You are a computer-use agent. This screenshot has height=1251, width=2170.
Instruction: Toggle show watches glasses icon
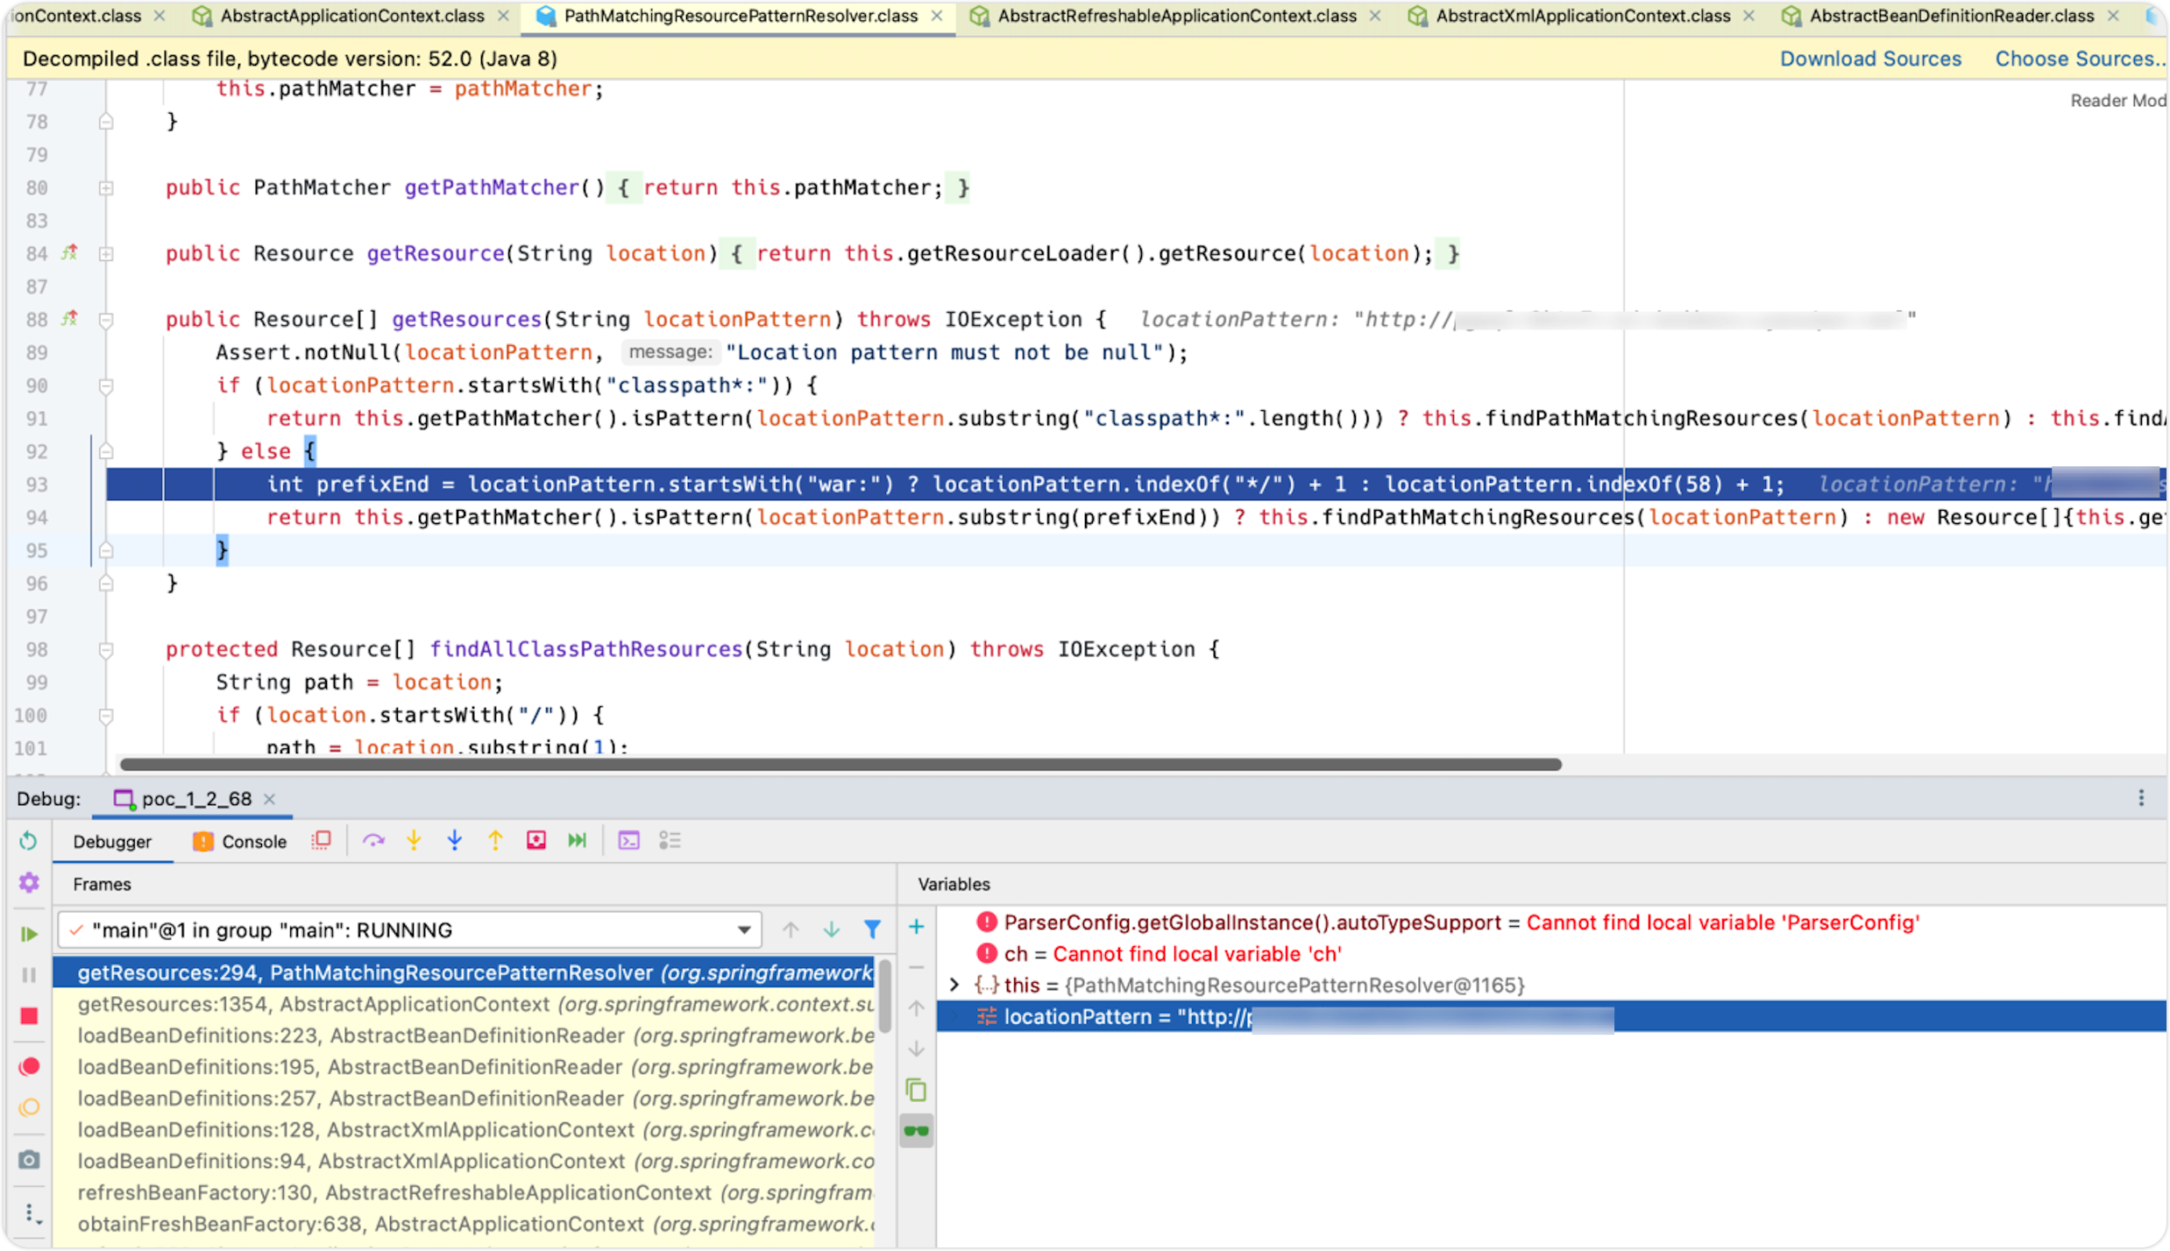pos(916,1131)
